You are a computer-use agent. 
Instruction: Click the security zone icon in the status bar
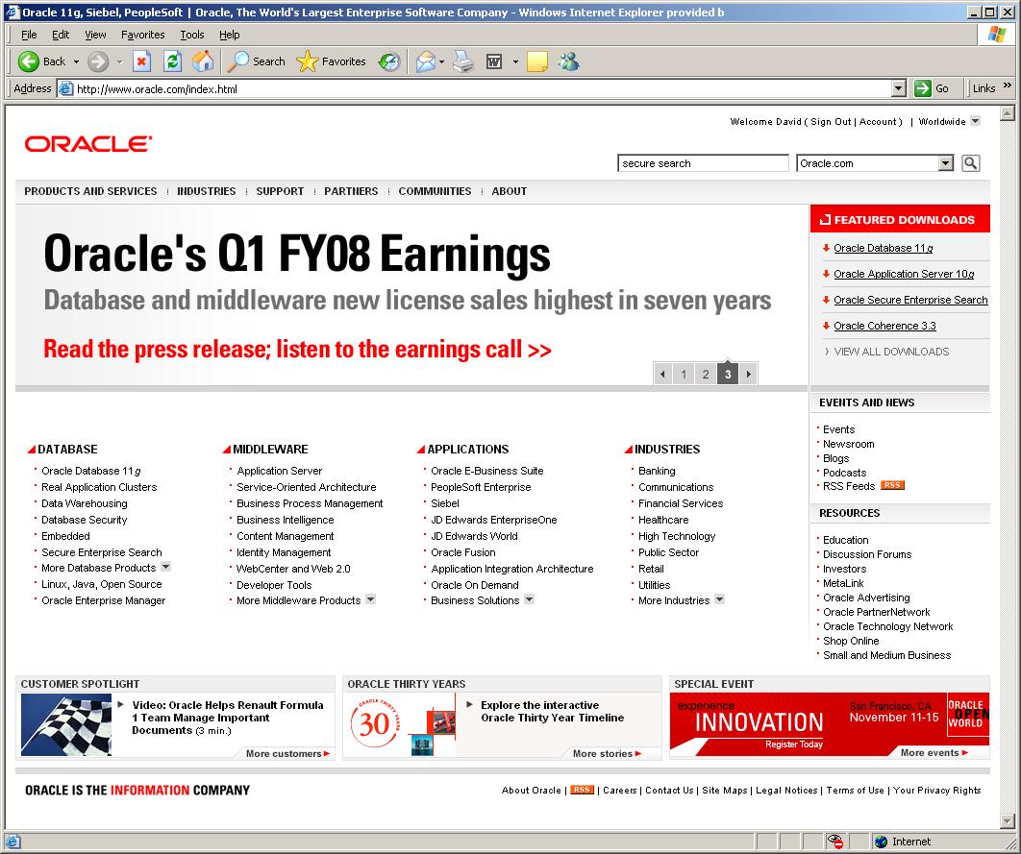835,841
